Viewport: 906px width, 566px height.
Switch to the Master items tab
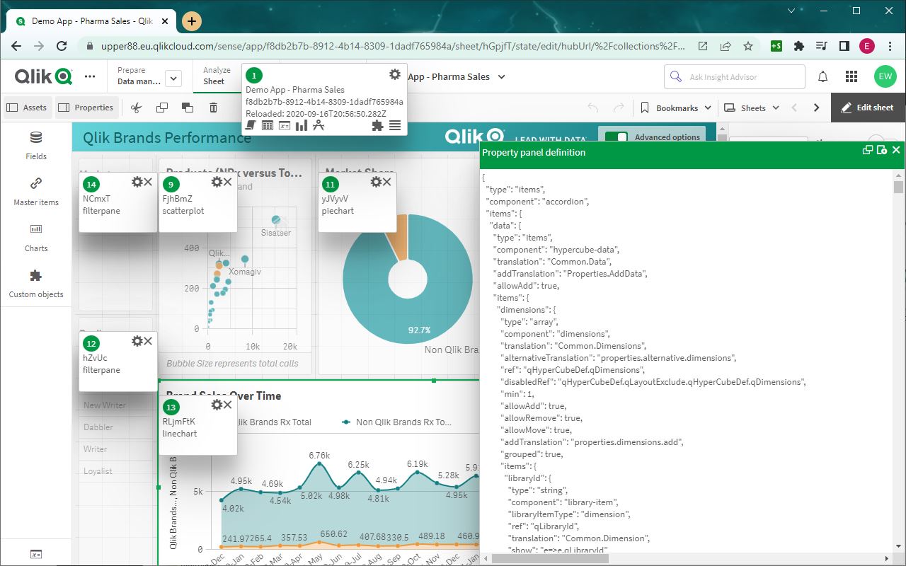pos(36,191)
